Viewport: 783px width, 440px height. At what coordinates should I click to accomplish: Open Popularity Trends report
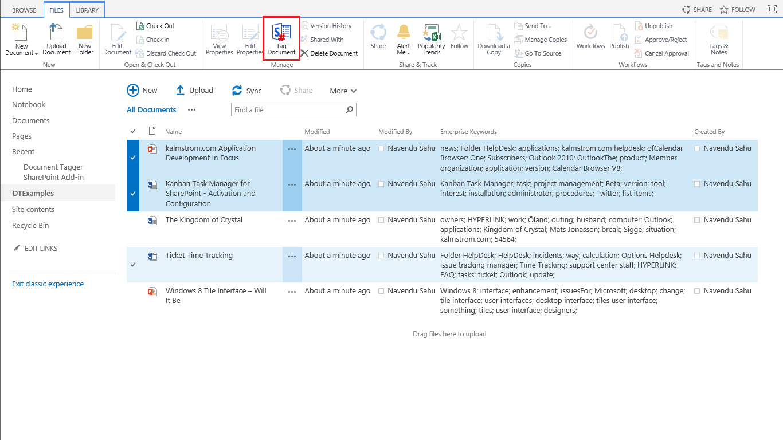pos(432,40)
